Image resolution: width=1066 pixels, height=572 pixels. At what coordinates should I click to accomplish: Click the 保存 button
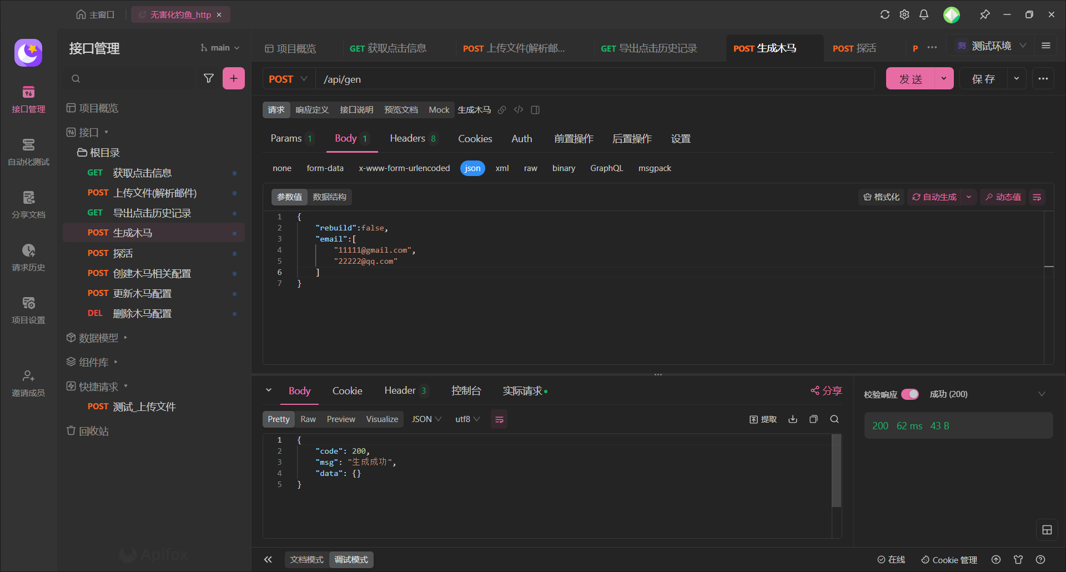coord(984,79)
